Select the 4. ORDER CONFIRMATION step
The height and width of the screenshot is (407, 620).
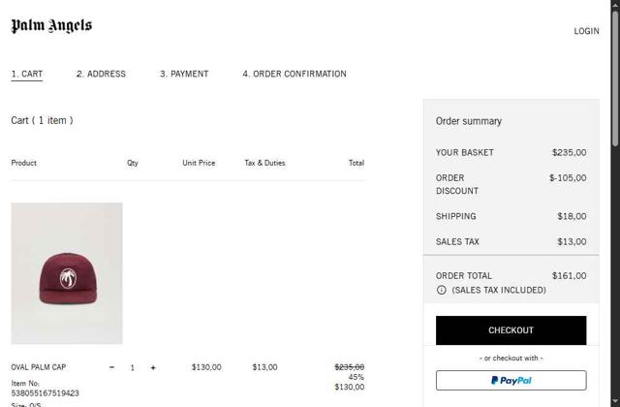[x=294, y=74]
